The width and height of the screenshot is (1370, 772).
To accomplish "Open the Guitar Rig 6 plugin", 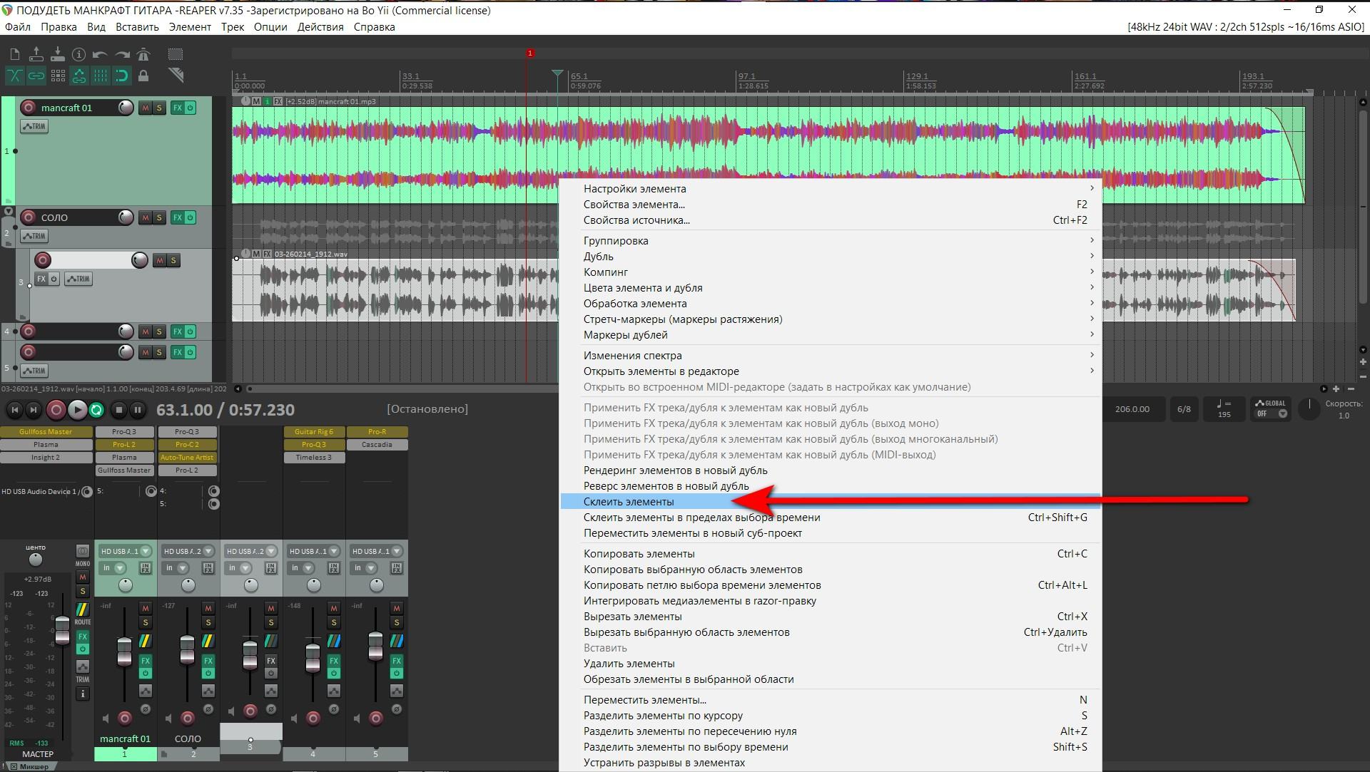I will click(314, 432).
